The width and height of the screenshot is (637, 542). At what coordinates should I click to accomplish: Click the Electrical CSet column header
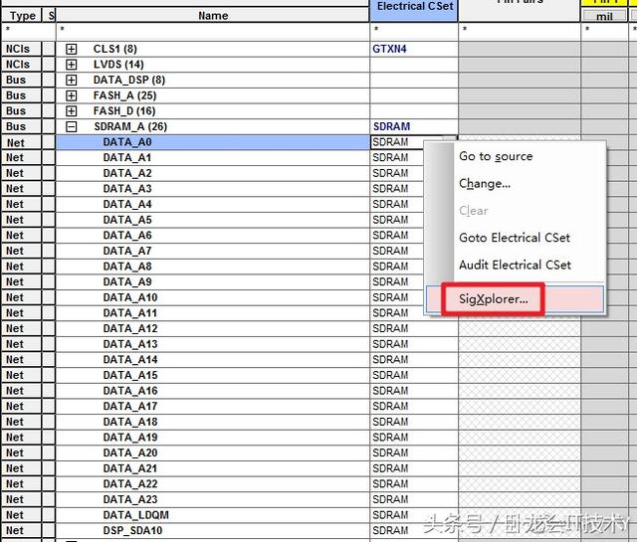[x=414, y=7]
